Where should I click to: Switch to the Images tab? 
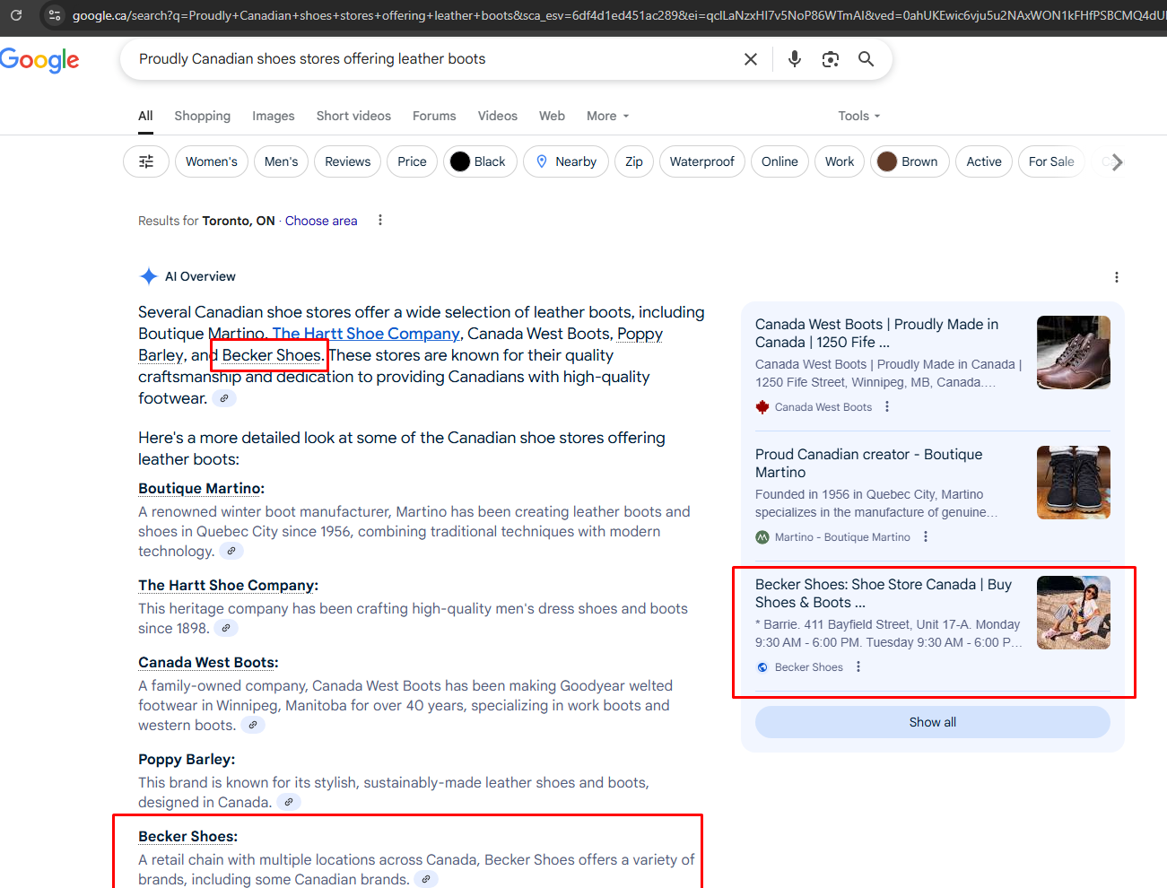[x=273, y=116]
